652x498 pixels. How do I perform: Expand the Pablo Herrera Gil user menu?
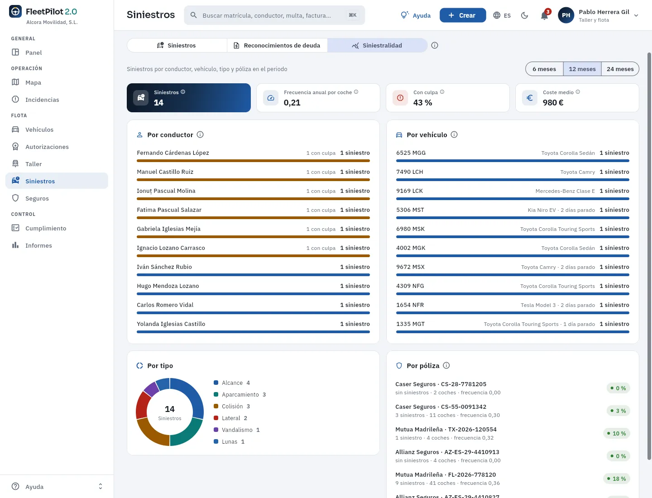point(636,15)
